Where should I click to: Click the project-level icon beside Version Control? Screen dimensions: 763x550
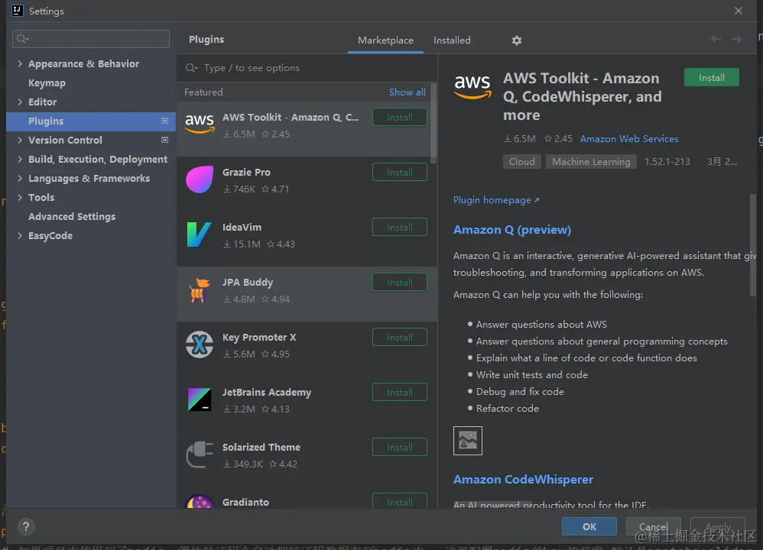tap(164, 140)
